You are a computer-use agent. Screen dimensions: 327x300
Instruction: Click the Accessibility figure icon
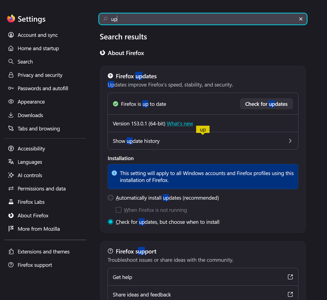tap(11, 148)
